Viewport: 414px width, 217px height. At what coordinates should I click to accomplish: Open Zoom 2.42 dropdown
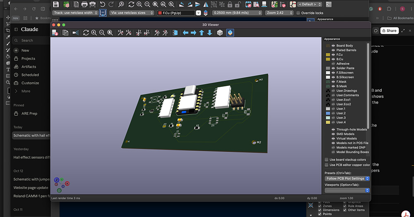click(279, 13)
